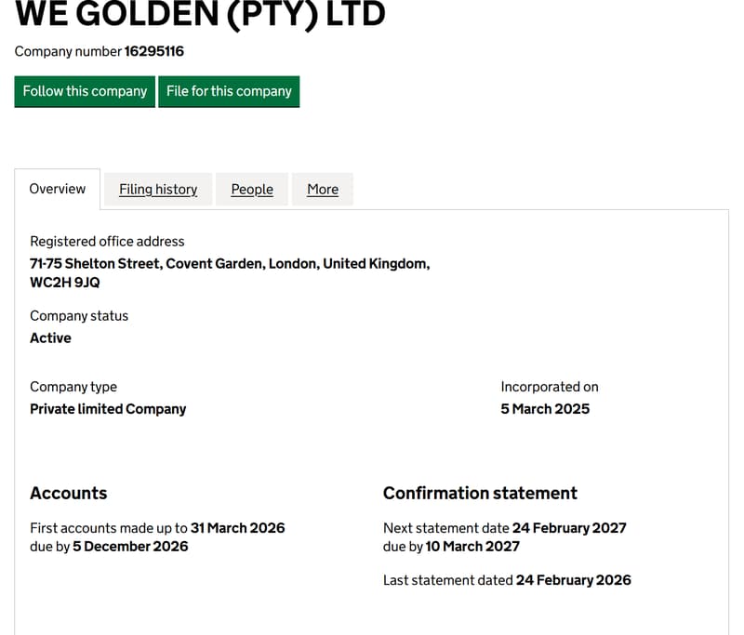Screen dimensions: 744x635
Task: Click incorporation date 5 March 2025
Action: pos(545,409)
